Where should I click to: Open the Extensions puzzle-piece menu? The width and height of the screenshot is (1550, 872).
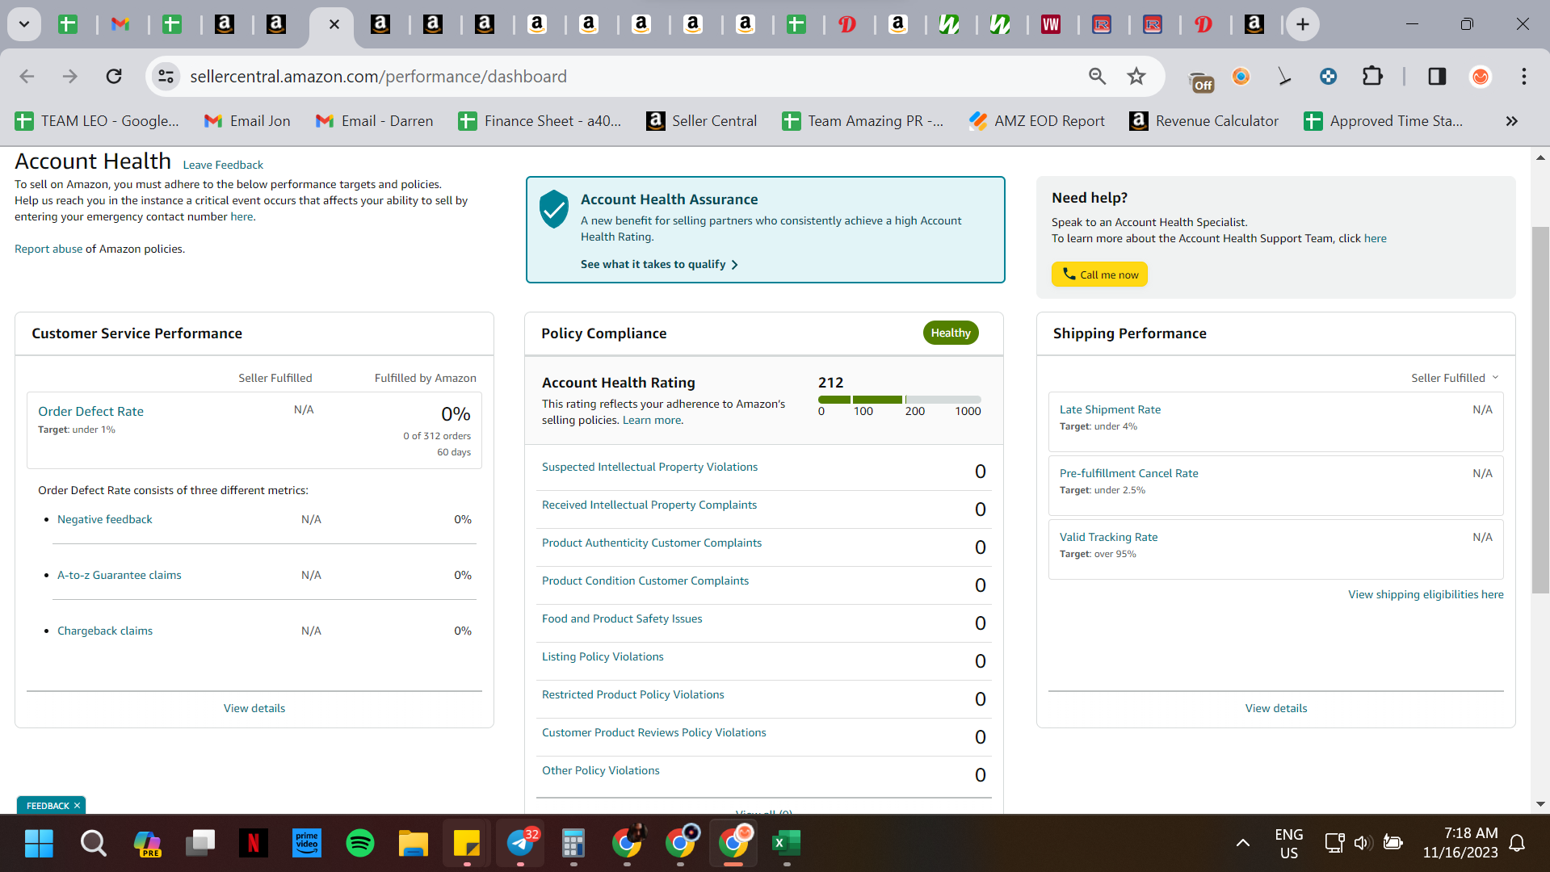pos(1372,77)
